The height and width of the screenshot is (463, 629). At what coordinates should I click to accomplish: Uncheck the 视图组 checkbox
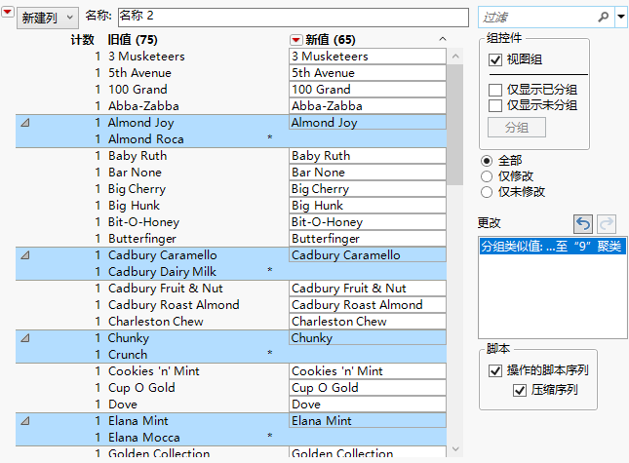(495, 59)
